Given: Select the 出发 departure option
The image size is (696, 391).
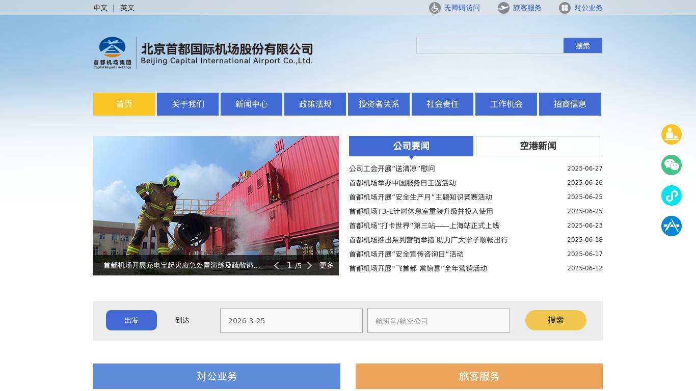Looking at the screenshot, I should (131, 320).
